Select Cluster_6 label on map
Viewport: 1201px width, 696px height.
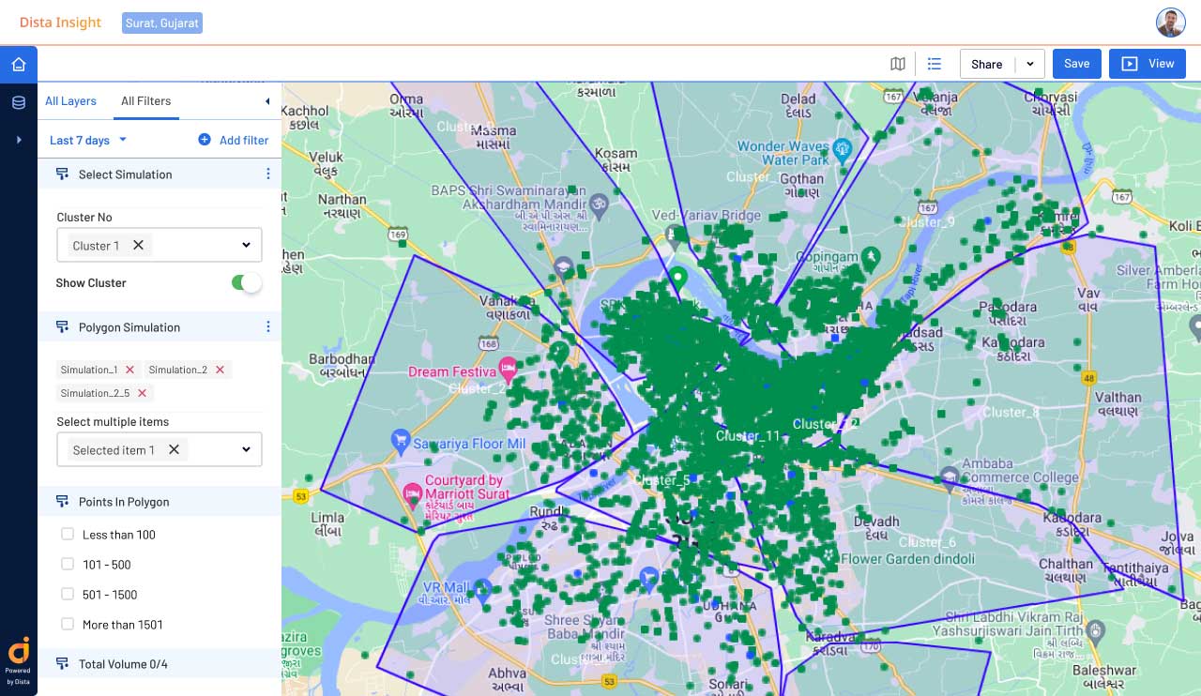(x=927, y=542)
